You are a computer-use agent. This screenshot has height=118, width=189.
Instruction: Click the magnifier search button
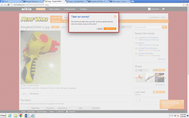(164, 27)
